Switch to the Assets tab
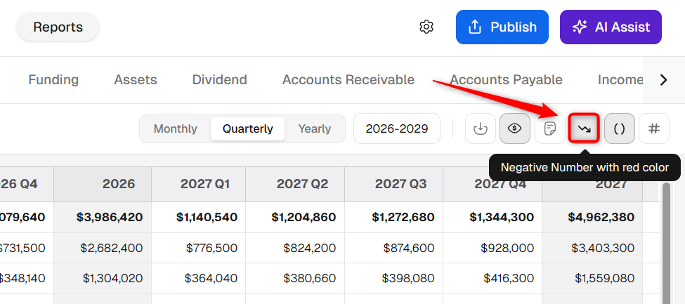 click(x=136, y=80)
